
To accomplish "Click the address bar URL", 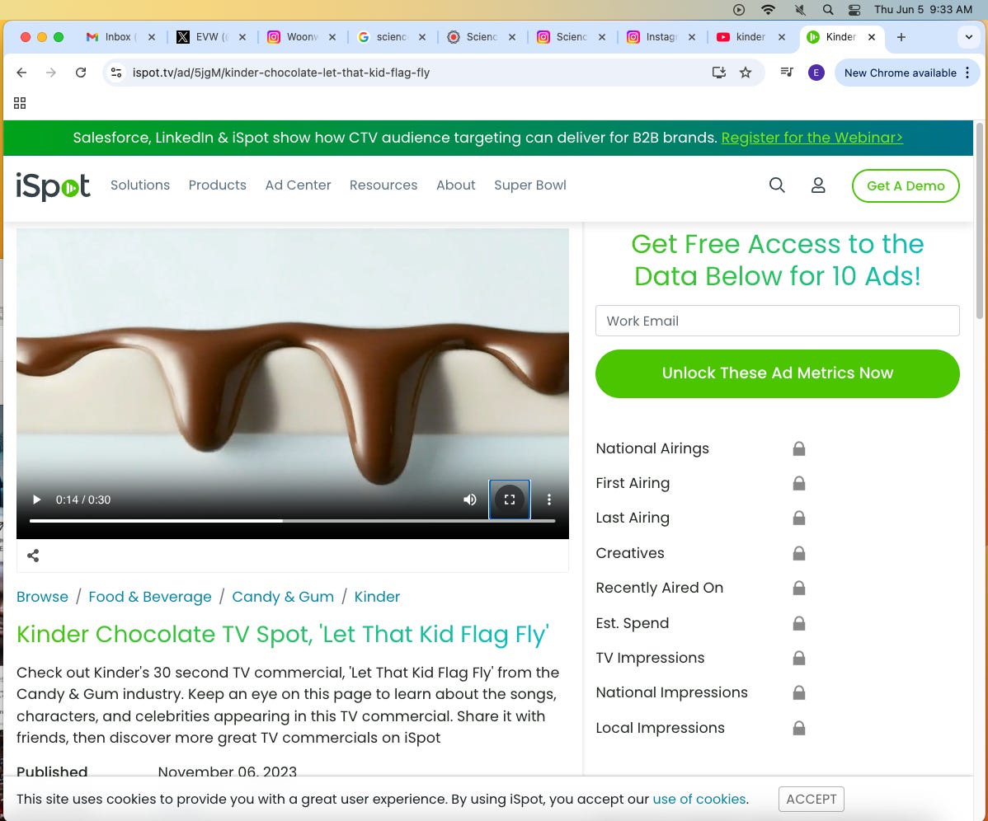I will pos(281,73).
